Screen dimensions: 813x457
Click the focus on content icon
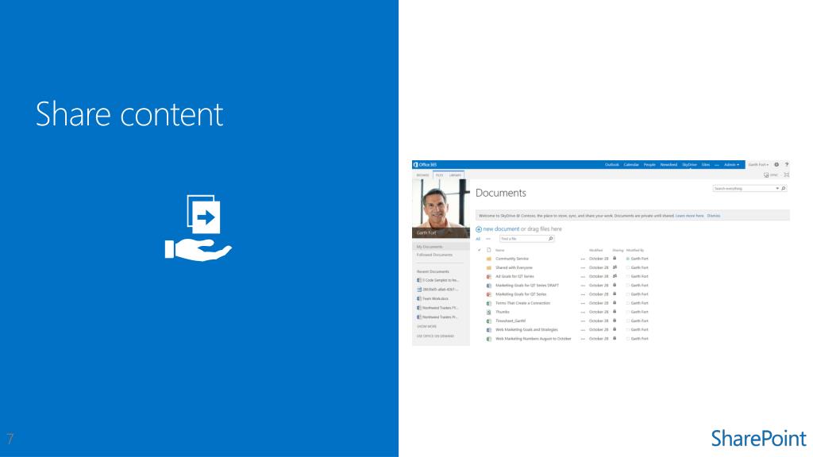pyautogui.click(x=787, y=175)
